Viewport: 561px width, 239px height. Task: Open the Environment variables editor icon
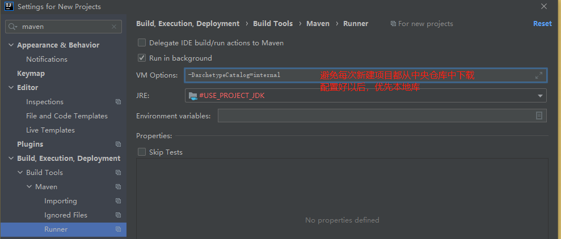point(539,116)
